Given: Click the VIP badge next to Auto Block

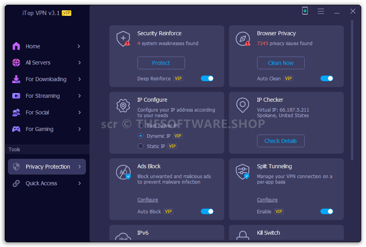Looking at the screenshot, I should (x=168, y=211).
